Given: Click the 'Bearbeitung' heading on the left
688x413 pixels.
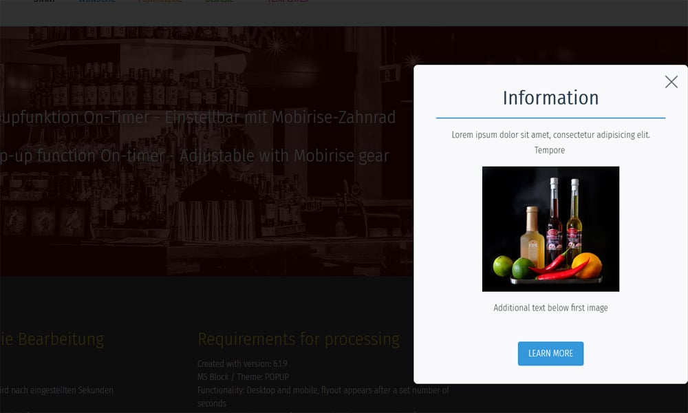Looking at the screenshot, I should point(52,339).
